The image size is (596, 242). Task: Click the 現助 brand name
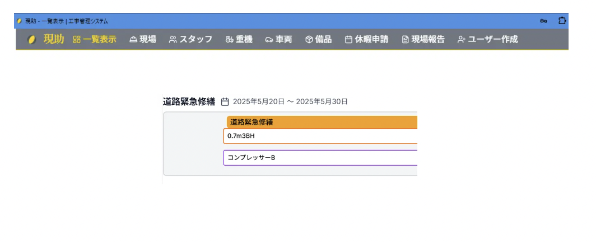pos(54,39)
